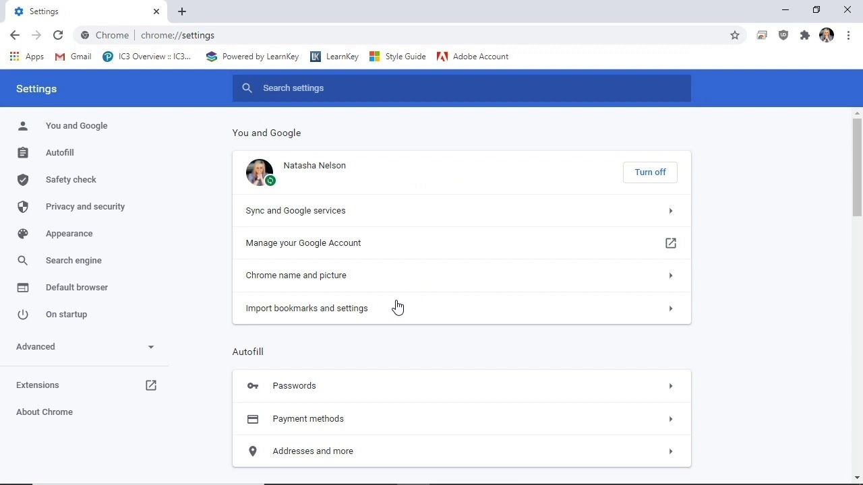
Task: Open the uBlock shield extension icon
Action: point(783,35)
